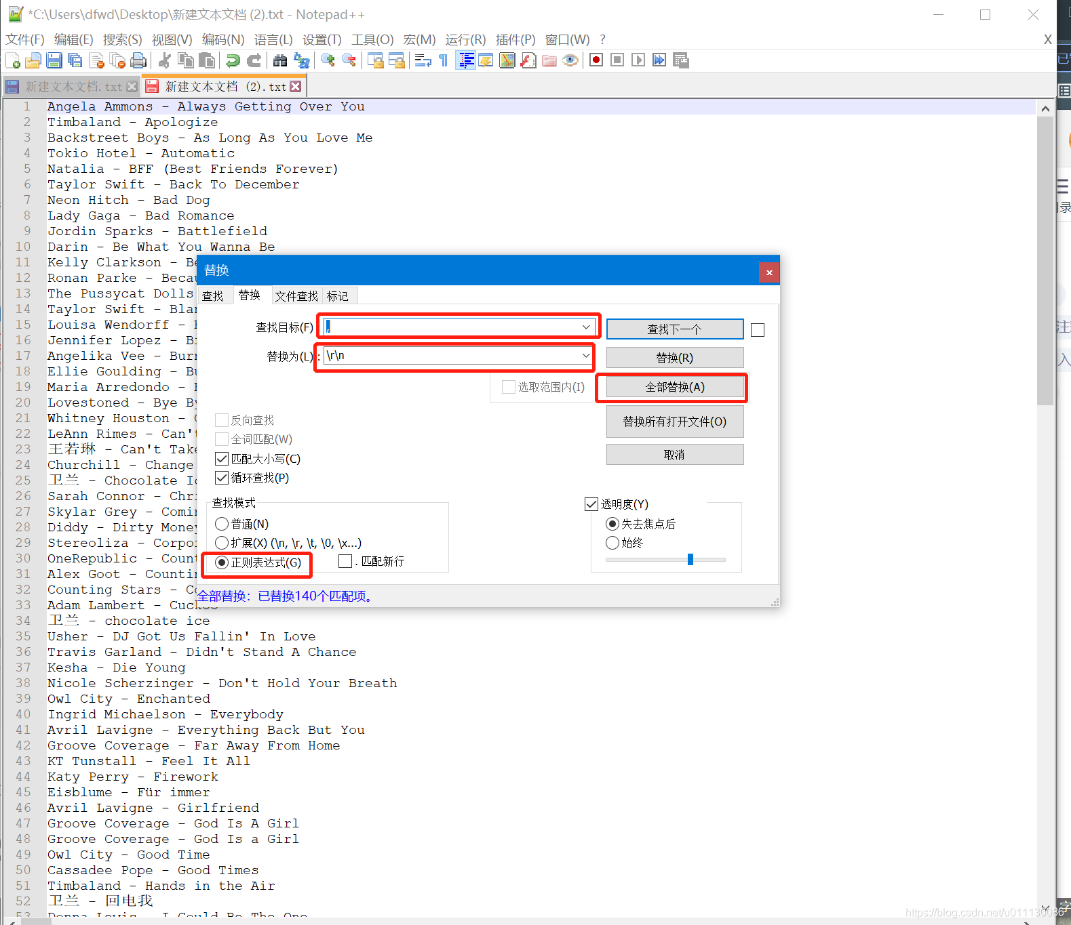
Task: Select the 失去焦点后 transparency radio
Action: (x=612, y=524)
